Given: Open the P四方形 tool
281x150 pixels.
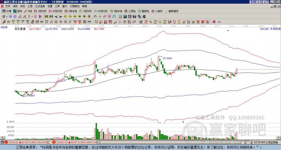Looking at the screenshot, I should tap(40, 11).
